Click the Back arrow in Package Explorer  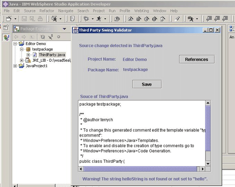click(x=16, y=37)
